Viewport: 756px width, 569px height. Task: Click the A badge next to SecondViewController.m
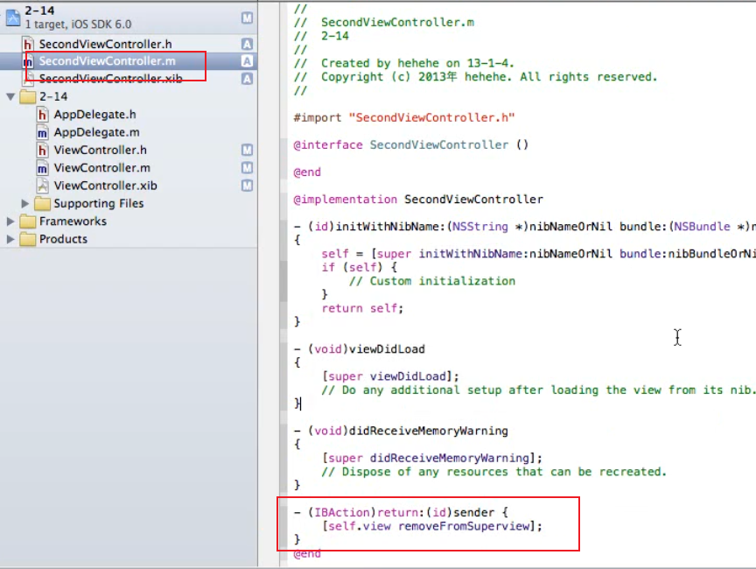tap(247, 61)
